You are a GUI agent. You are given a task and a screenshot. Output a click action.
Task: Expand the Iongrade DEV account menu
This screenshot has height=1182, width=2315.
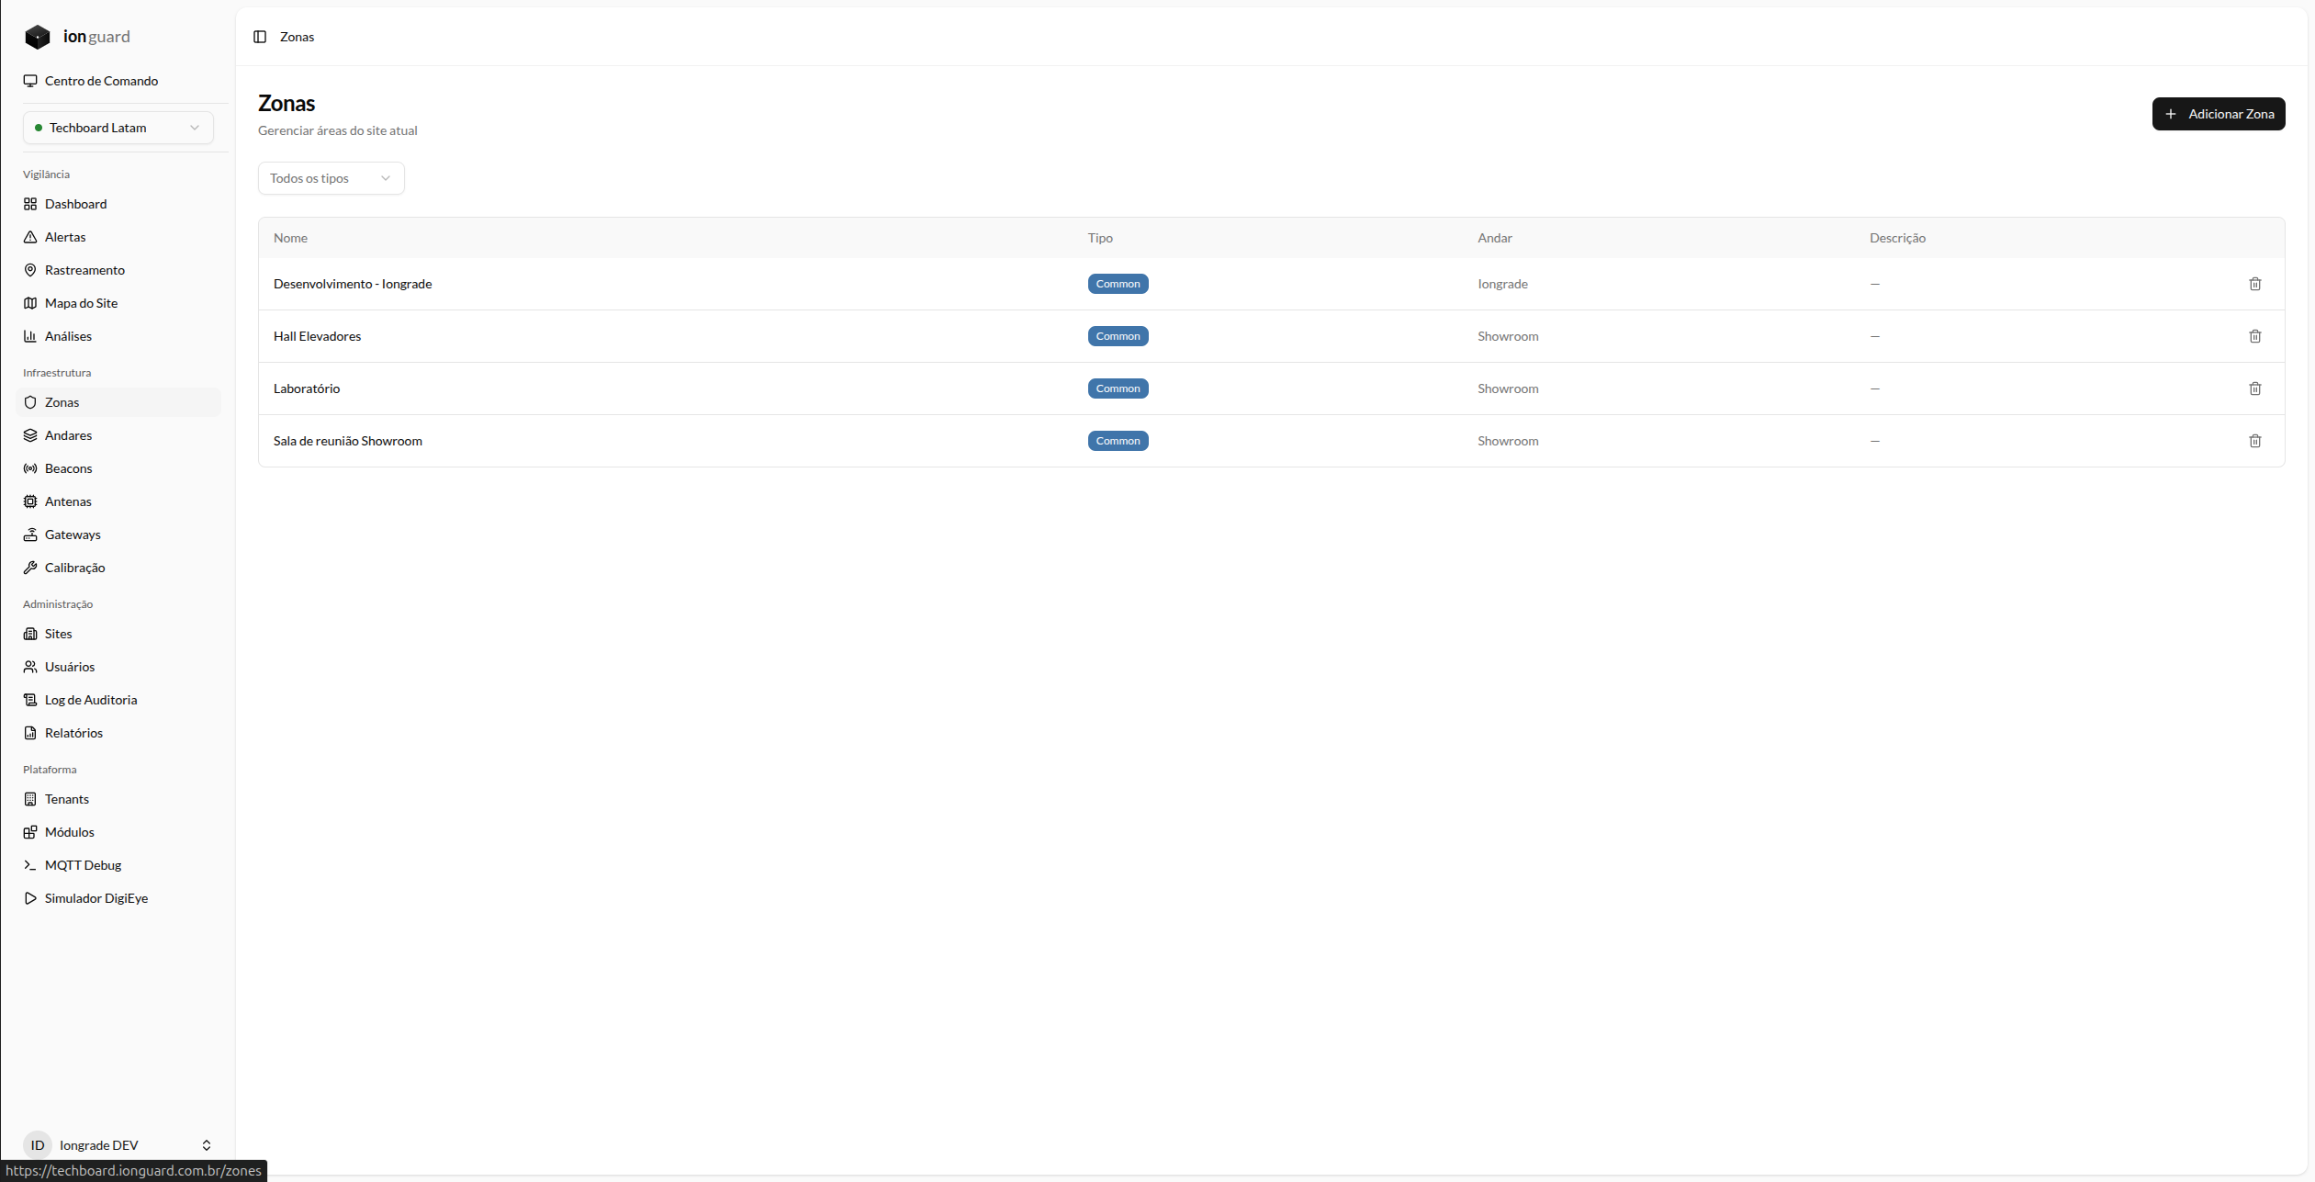118,1145
